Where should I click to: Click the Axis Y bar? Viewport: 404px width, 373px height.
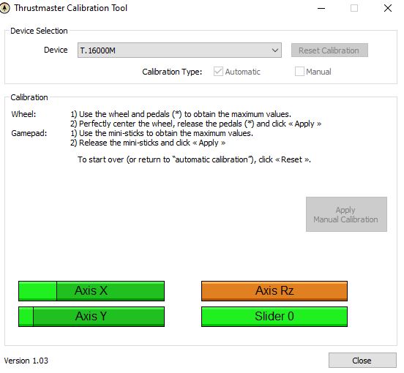click(x=91, y=317)
